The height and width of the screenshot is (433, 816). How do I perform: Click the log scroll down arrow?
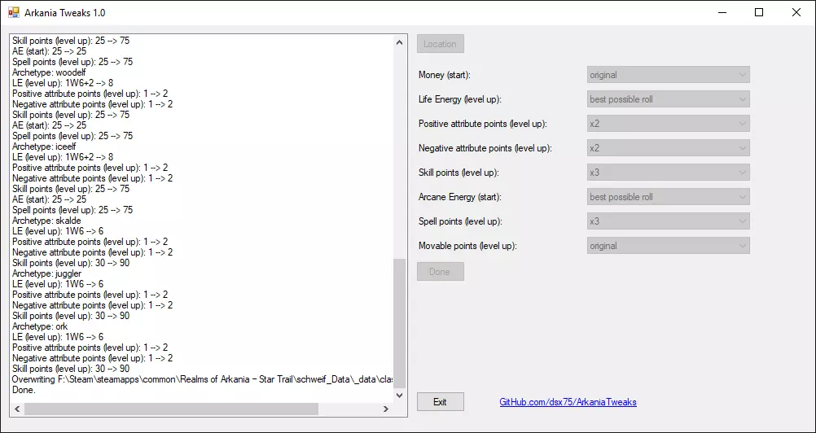coord(399,396)
